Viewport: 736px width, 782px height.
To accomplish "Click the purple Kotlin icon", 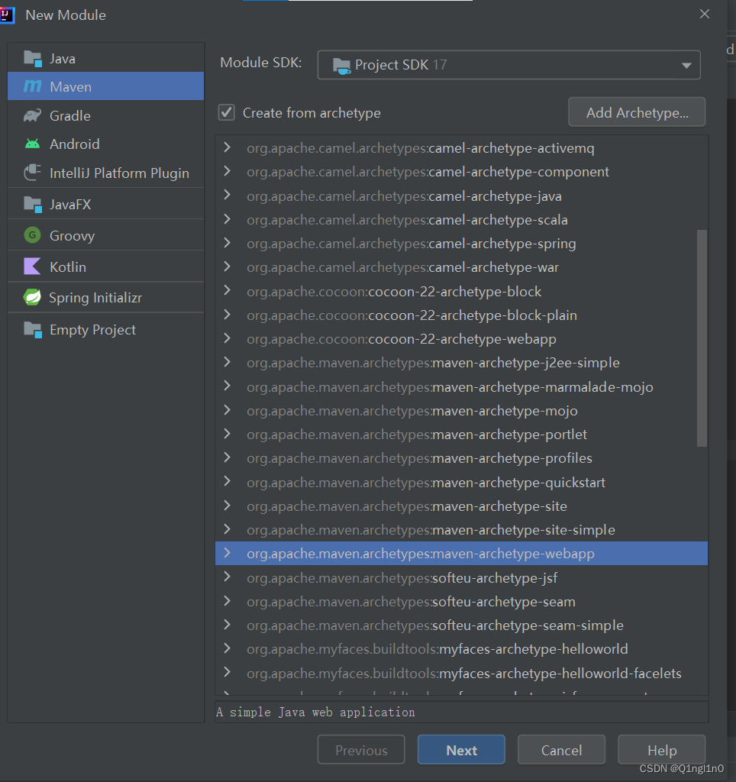I will 32,267.
